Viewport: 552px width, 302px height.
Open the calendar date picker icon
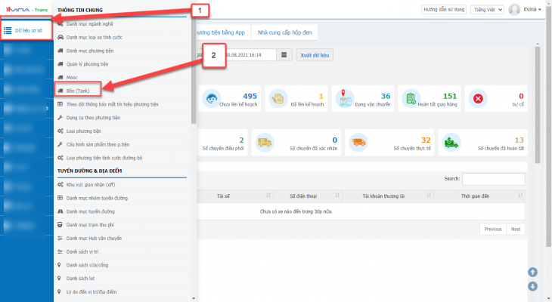point(284,55)
